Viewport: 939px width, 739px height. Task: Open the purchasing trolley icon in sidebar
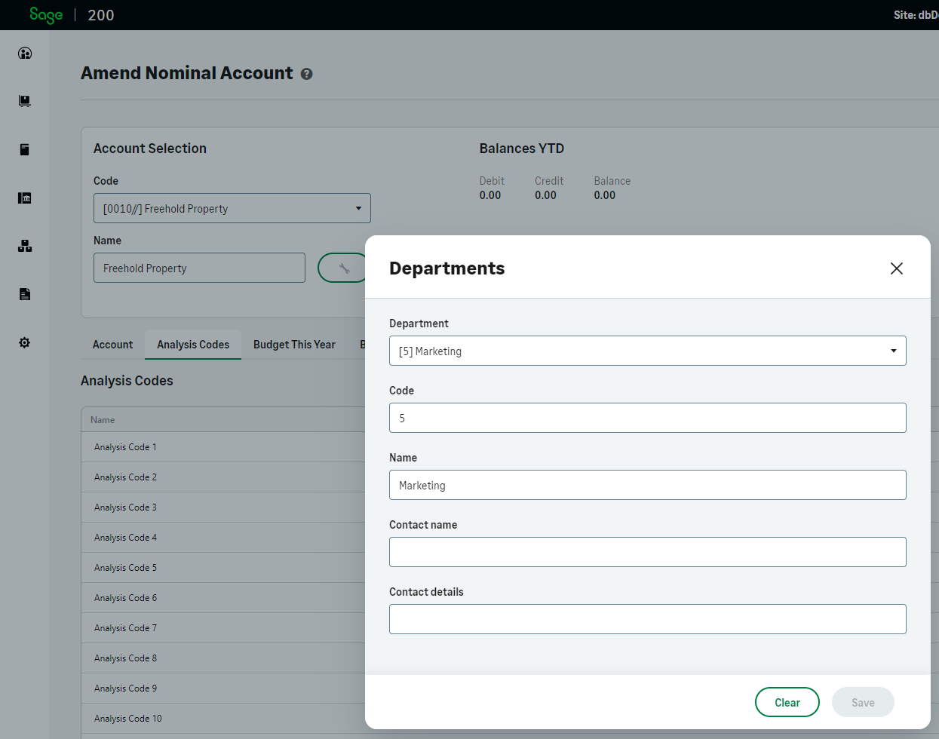[x=25, y=101]
